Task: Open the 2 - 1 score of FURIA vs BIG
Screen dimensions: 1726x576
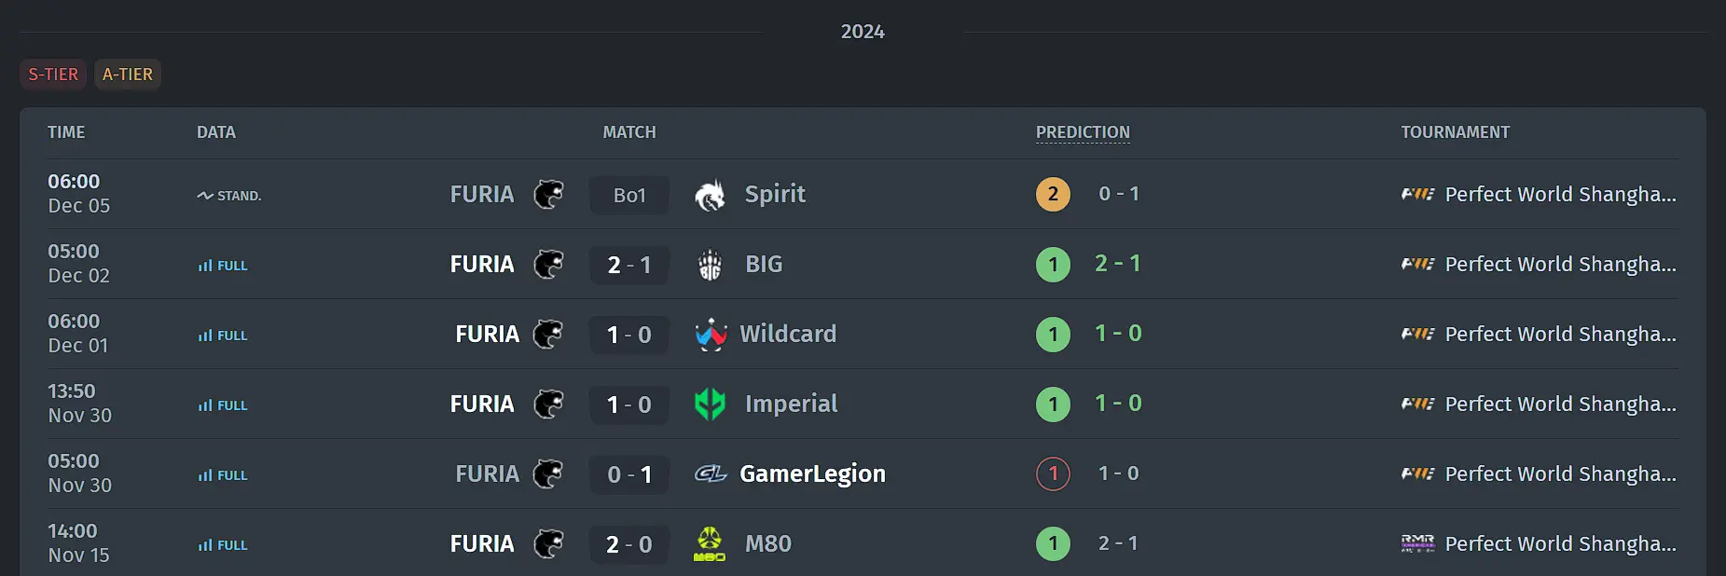Action: point(629,266)
